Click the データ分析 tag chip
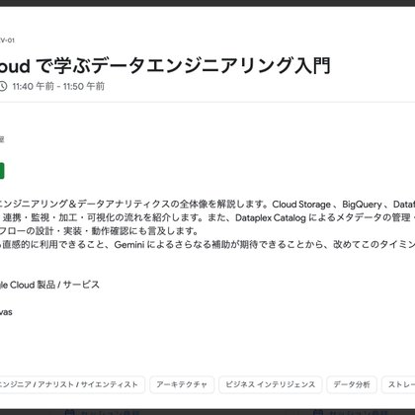 [352, 384]
